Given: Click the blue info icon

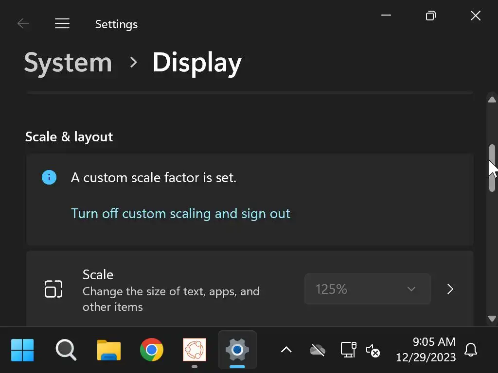Looking at the screenshot, I should (x=49, y=177).
